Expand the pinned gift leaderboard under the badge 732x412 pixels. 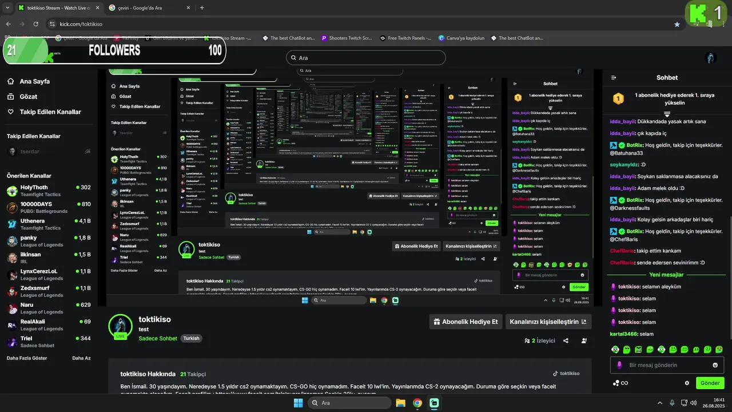click(x=667, y=114)
